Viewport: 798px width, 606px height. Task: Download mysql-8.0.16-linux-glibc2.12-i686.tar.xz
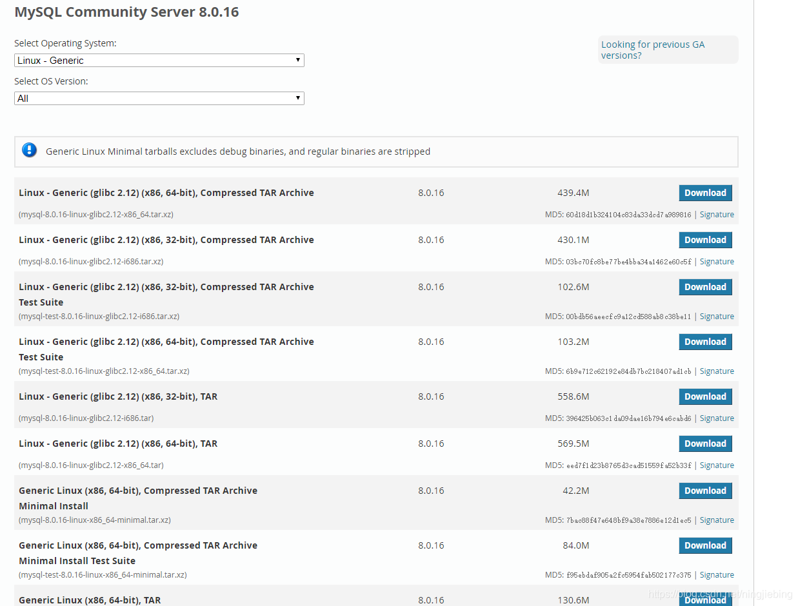point(705,240)
